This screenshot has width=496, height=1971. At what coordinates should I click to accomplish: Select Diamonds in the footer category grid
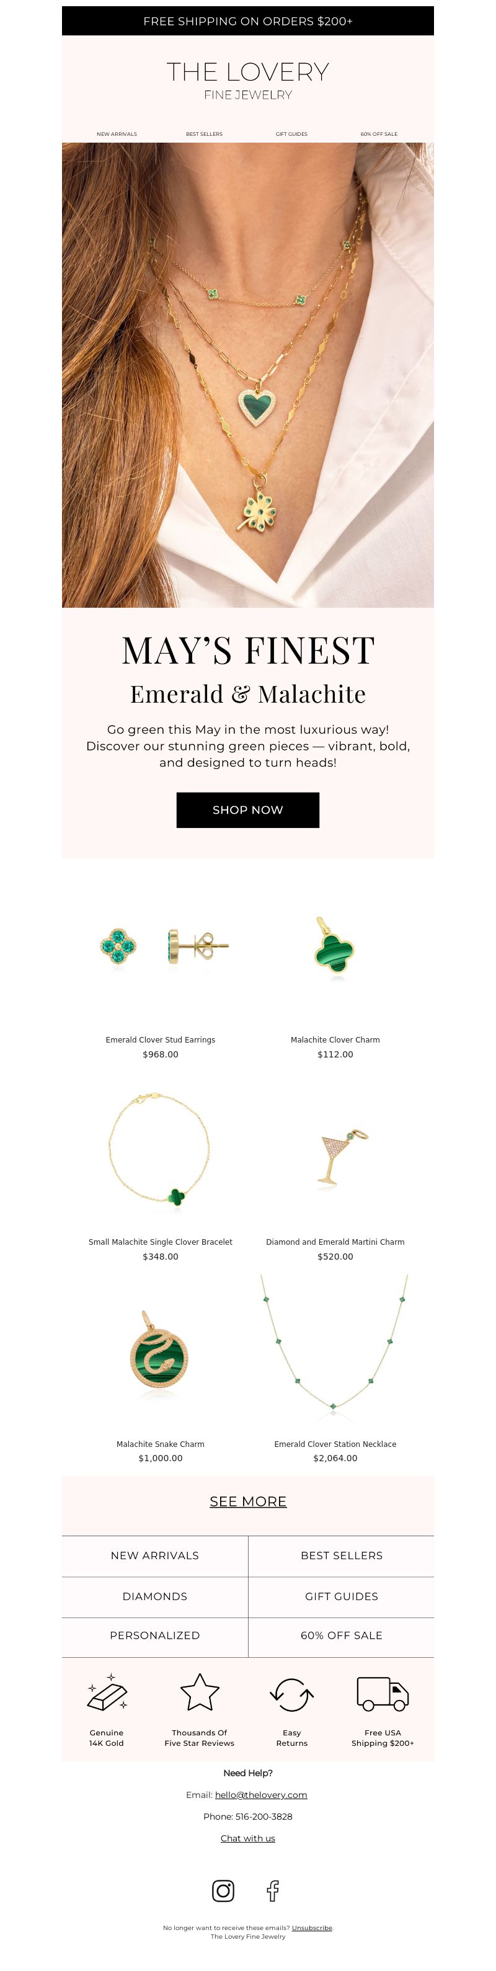click(x=154, y=1596)
